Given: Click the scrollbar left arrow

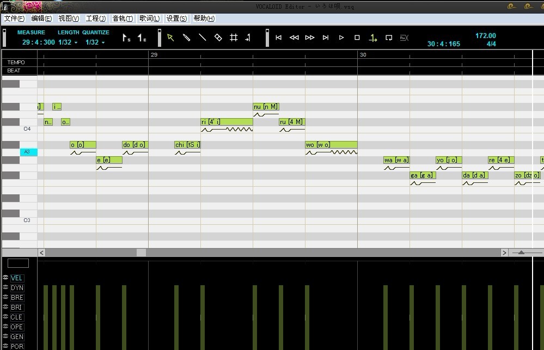Looking at the screenshot, I should pyautogui.click(x=41, y=253).
